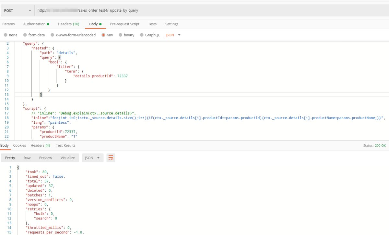
Task: Open the raw JSON format dropdown
Action: [x=173, y=35]
